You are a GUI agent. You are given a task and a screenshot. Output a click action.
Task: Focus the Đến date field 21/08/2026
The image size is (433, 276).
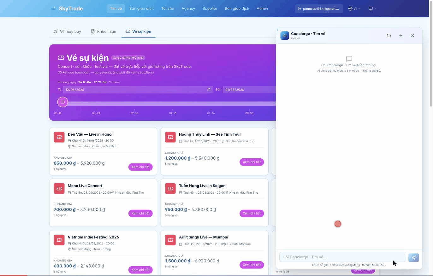[x=249, y=90]
